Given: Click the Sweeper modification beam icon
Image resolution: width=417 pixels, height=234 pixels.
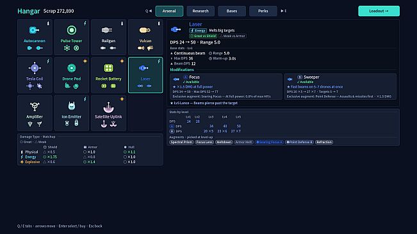Looking at the screenshot, I should (290, 79).
